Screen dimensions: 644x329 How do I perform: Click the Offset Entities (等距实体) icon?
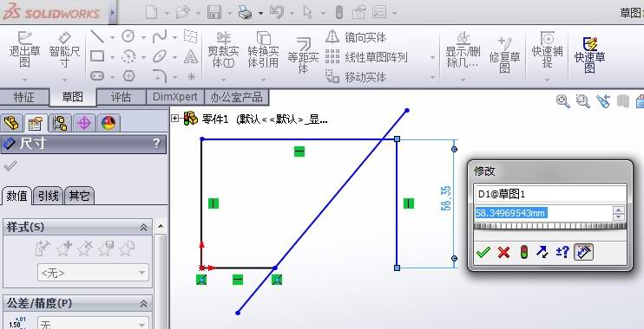[304, 43]
